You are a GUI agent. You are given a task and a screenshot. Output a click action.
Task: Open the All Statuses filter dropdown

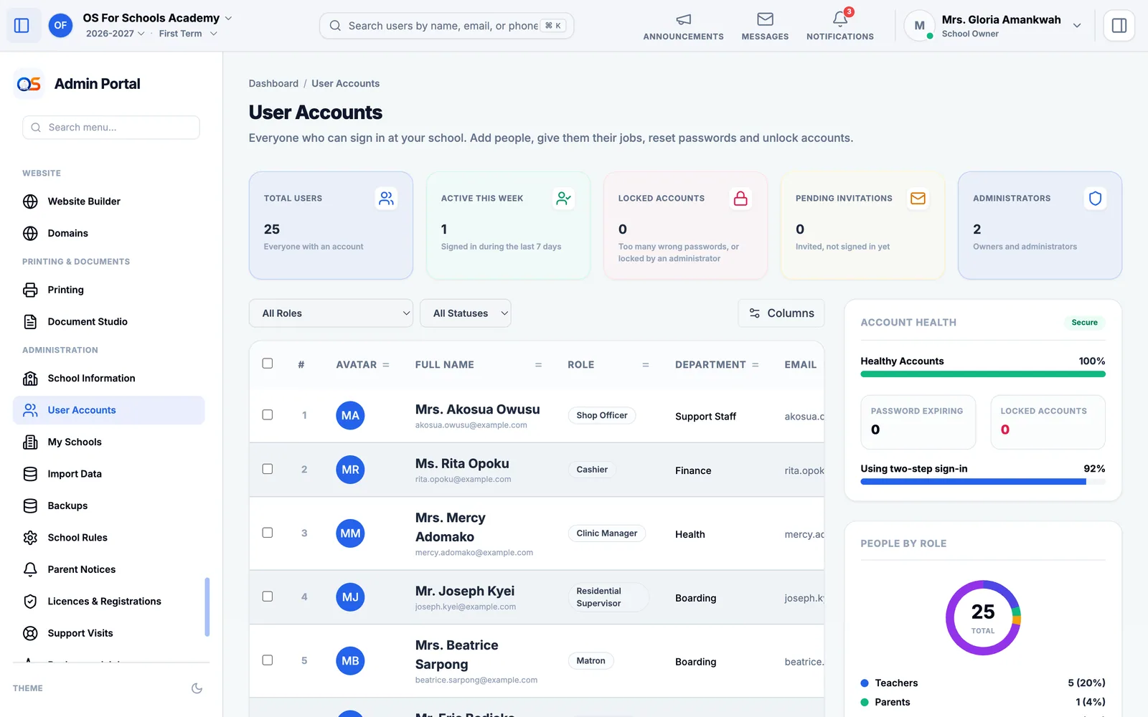(x=466, y=313)
